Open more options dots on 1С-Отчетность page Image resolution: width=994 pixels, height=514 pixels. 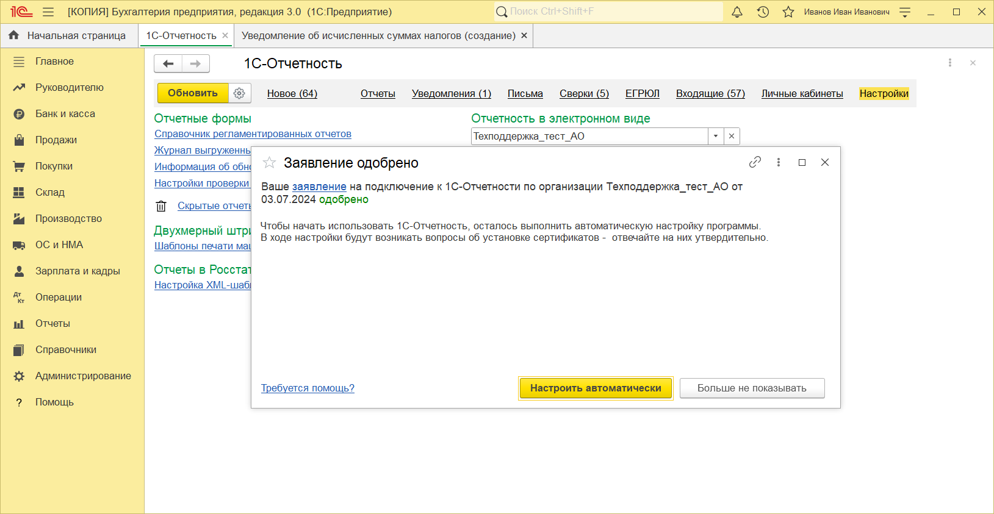(950, 63)
